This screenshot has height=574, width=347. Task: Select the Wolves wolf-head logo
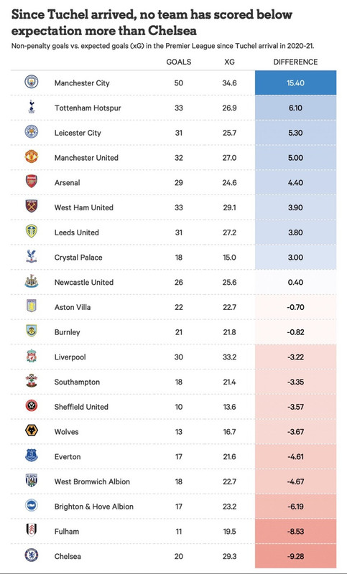click(32, 430)
